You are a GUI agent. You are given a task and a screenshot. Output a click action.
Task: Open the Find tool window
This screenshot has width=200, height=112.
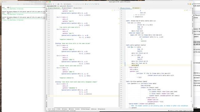(53, 109)
